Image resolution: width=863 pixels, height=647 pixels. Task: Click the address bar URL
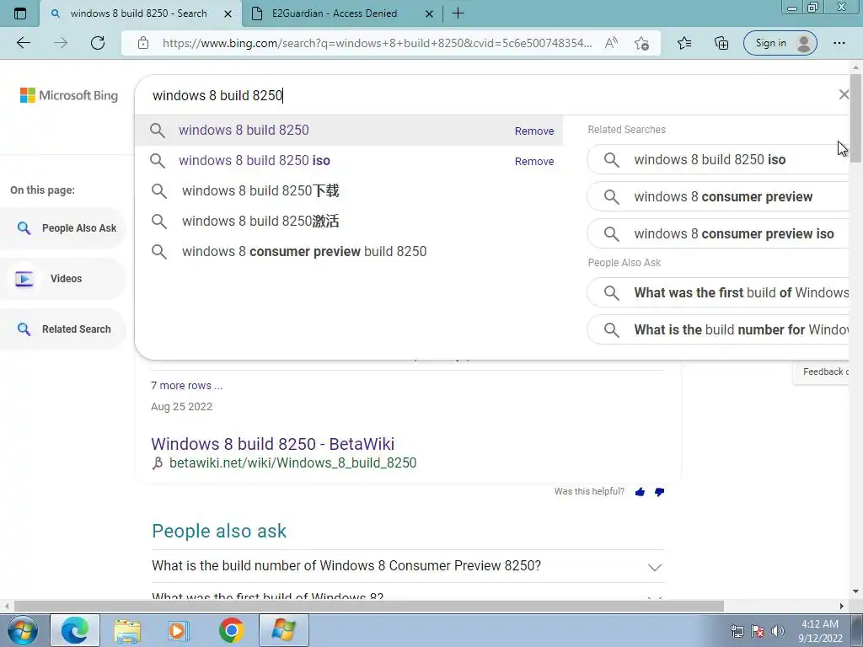tap(377, 43)
